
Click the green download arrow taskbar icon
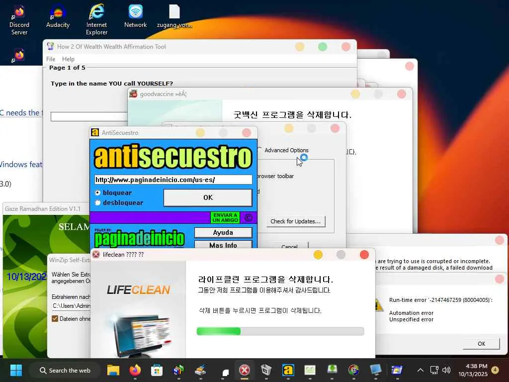coord(332,370)
